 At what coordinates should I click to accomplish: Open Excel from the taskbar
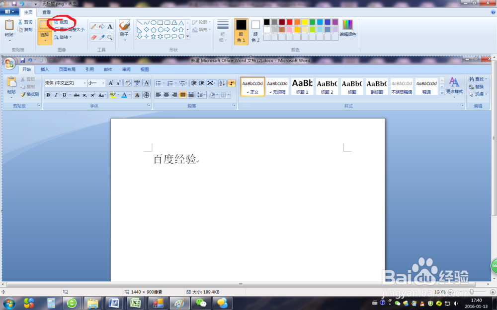tap(136, 303)
